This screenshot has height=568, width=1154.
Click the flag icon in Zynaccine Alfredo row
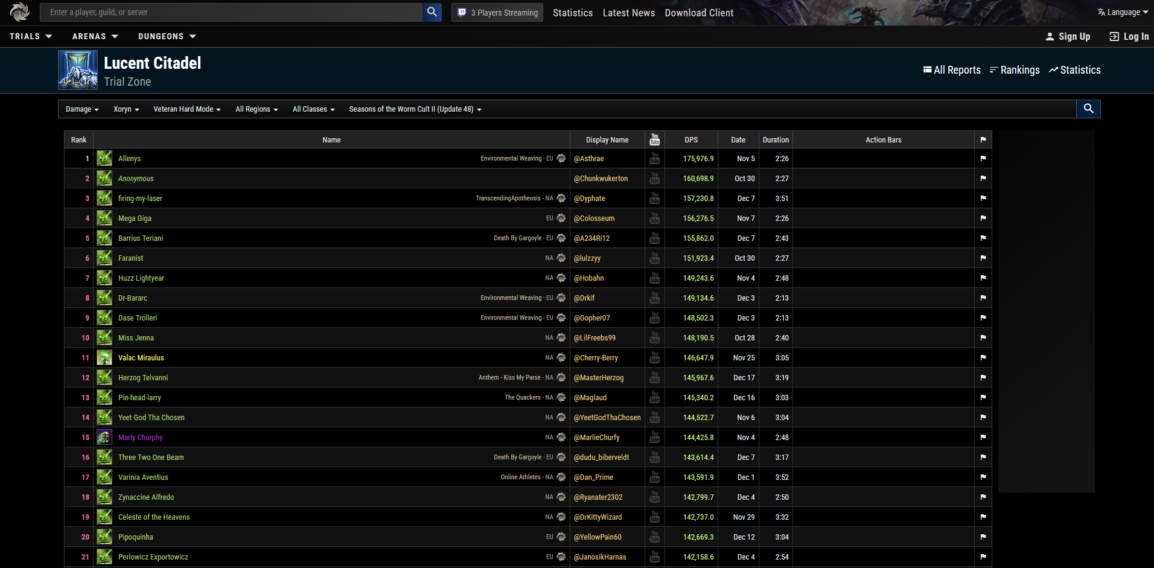[x=983, y=497]
